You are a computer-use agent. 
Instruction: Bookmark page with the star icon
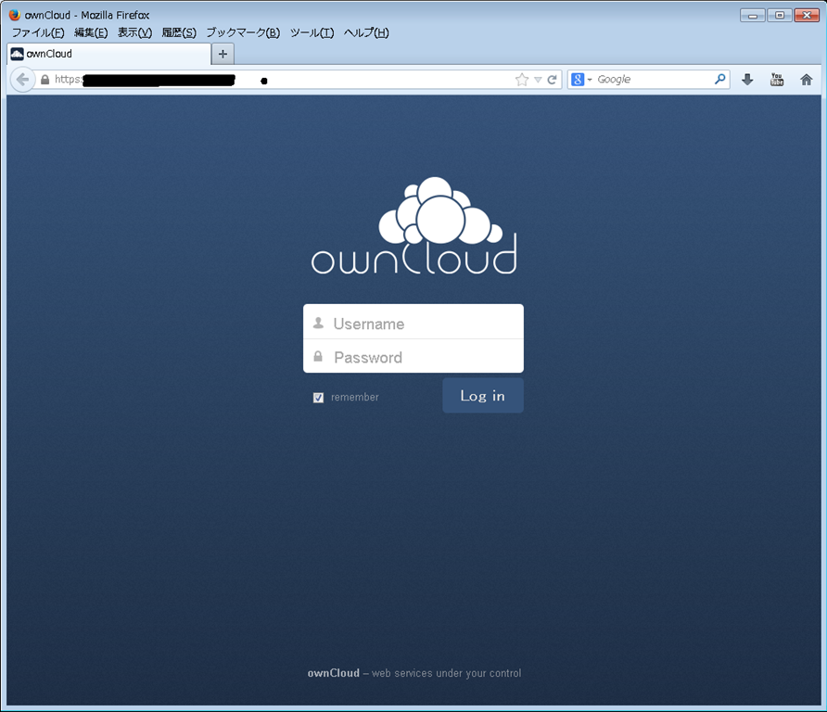point(522,80)
